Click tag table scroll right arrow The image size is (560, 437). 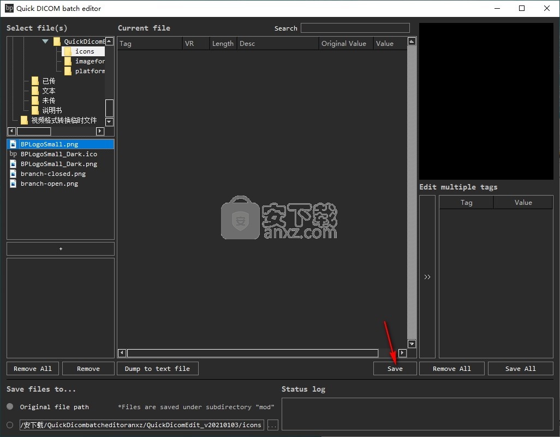[402, 353]
